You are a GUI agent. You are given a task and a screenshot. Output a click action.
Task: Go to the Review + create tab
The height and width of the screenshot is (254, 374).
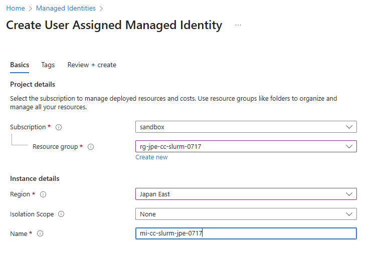pos(92,65)
